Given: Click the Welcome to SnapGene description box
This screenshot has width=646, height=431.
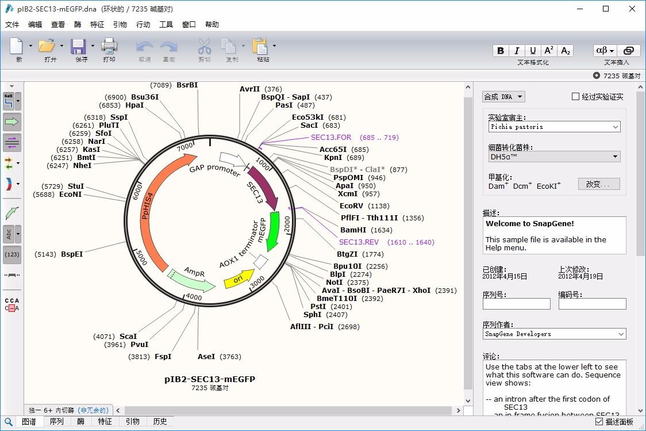Looking at the screenshot, I should click(x=555, y=235).
